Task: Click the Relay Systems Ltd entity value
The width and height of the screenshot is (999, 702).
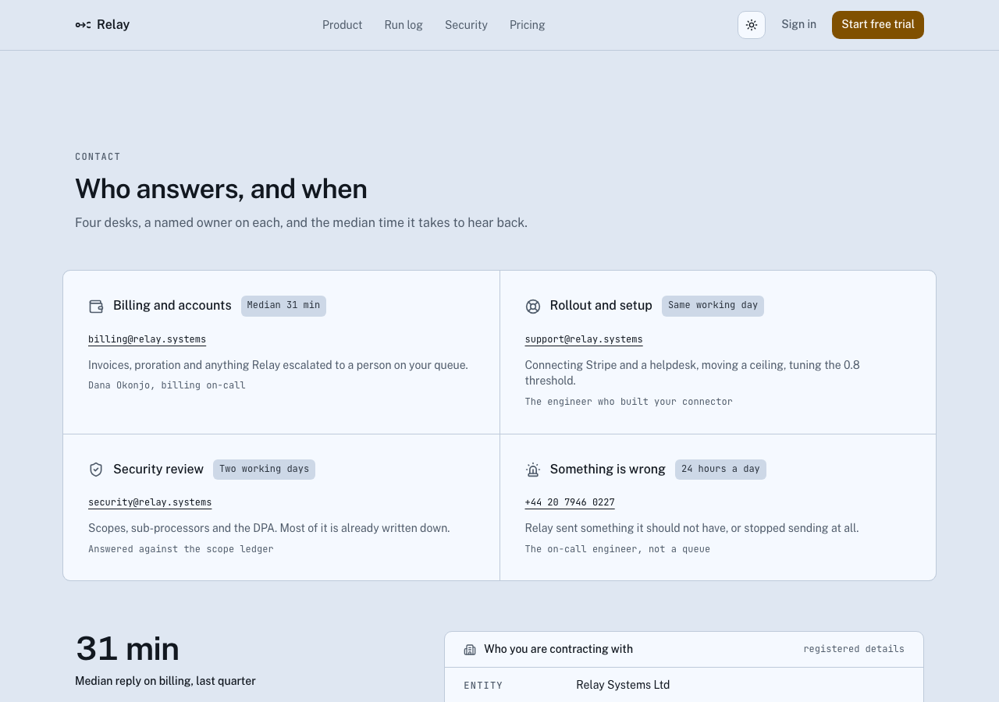Action: coord(623,685)
